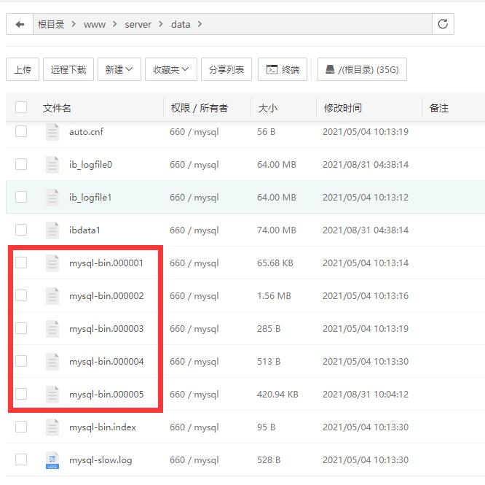Open the 分享列表 share list
Viewport: 485px width, 485px height.
(x=226, y=69)
